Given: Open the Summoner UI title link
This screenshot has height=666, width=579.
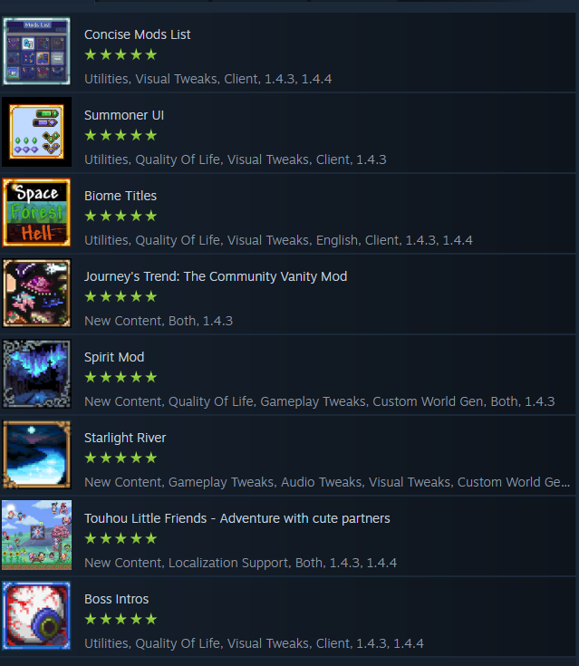Looking at the screenshot, I should (124, 115).
